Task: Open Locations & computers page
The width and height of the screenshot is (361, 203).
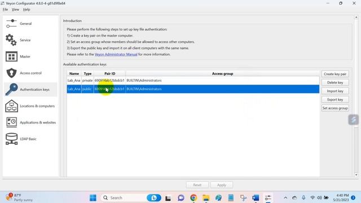Action: 30,106
